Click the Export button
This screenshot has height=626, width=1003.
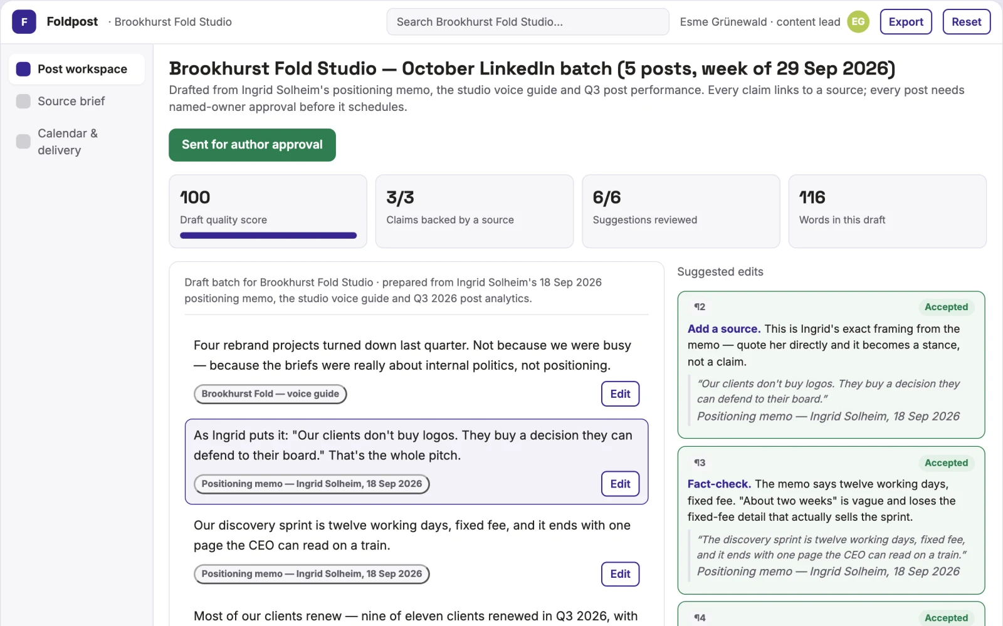click(906, 22)
